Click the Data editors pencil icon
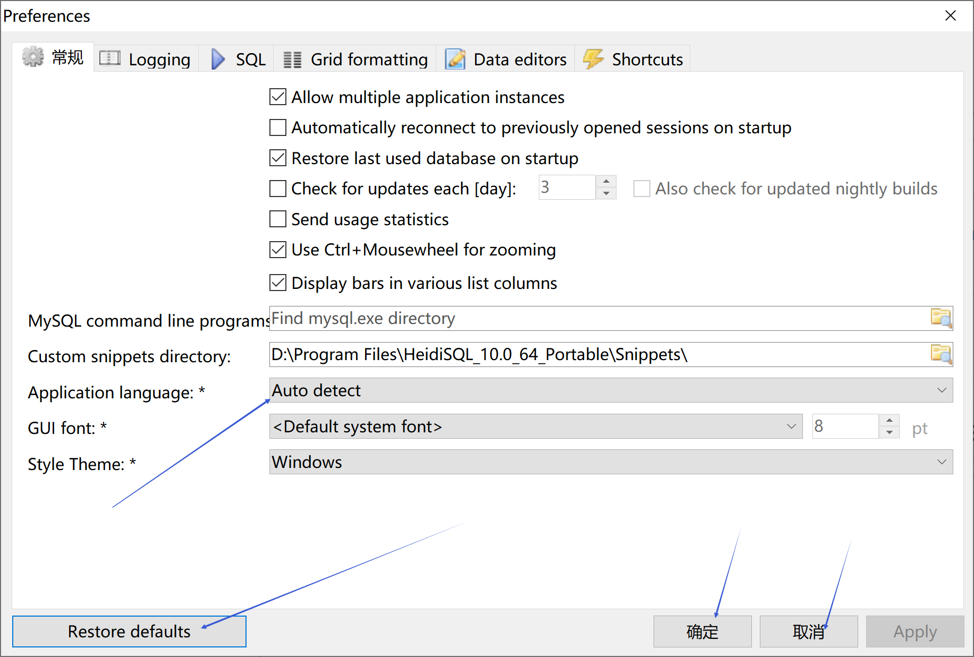 455,59
